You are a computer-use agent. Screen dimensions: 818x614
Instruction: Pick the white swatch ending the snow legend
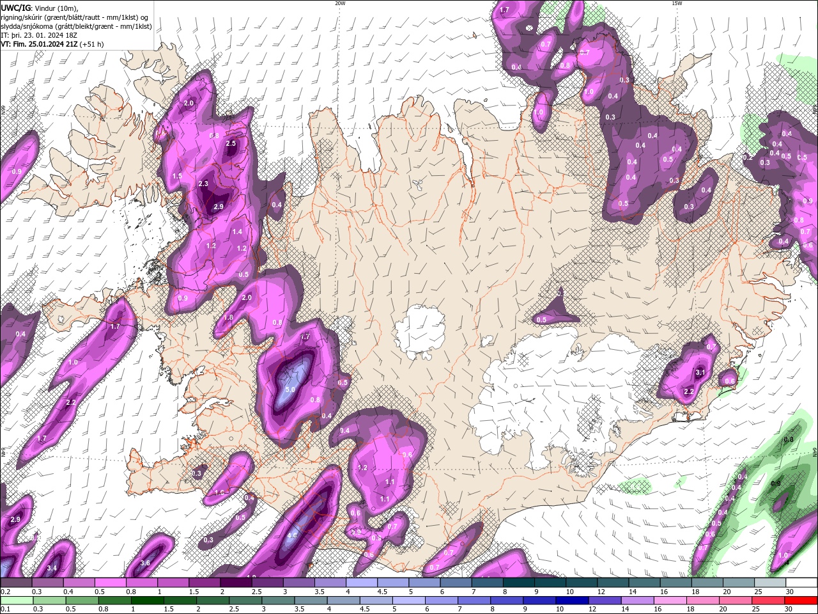pyautogui.click(x=801, y=583)
